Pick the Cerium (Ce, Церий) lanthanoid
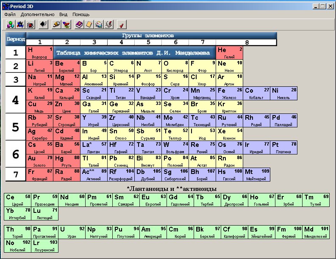Image resolution: width=336 pixels, height=259 pixels. click(x=17, y=200)
